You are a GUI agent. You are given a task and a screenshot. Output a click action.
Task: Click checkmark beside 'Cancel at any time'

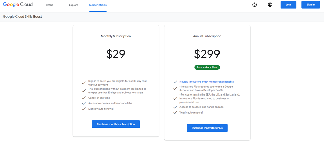[84, 98]
